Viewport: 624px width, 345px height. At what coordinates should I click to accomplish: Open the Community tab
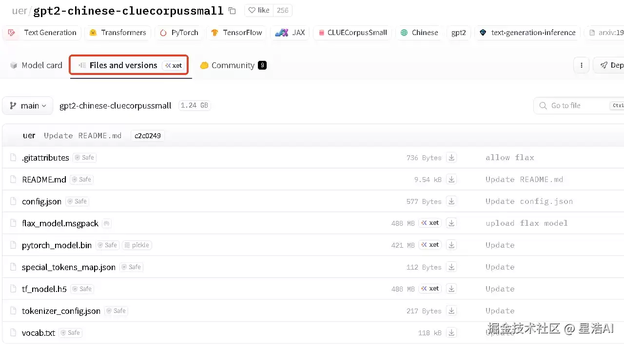point(233,65)
